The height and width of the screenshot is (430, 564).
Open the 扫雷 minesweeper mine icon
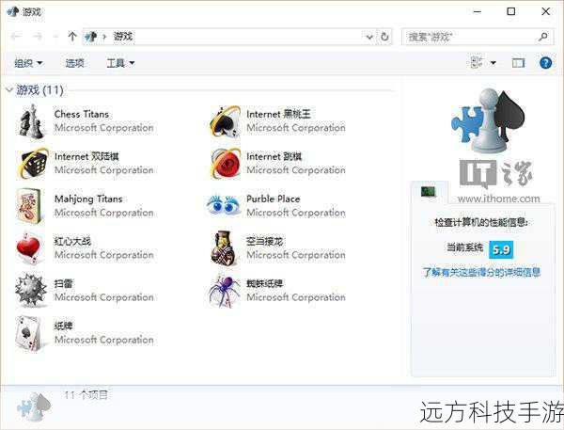click(31, 291)
